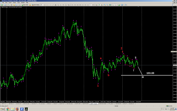Open the Data Window icon
177x111 pixels.
click(11, 5)
